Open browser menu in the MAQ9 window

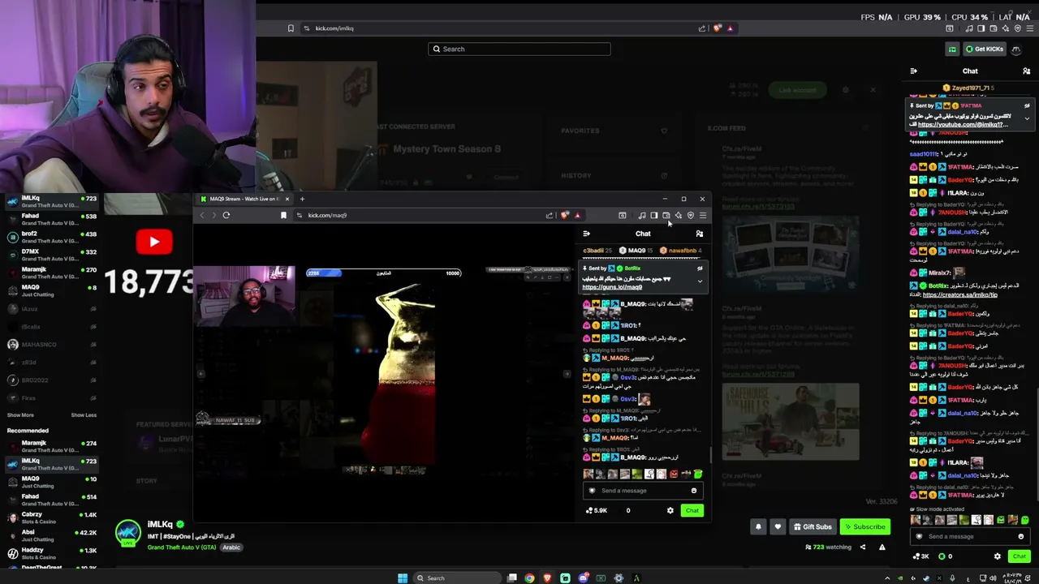click(703, 215)
